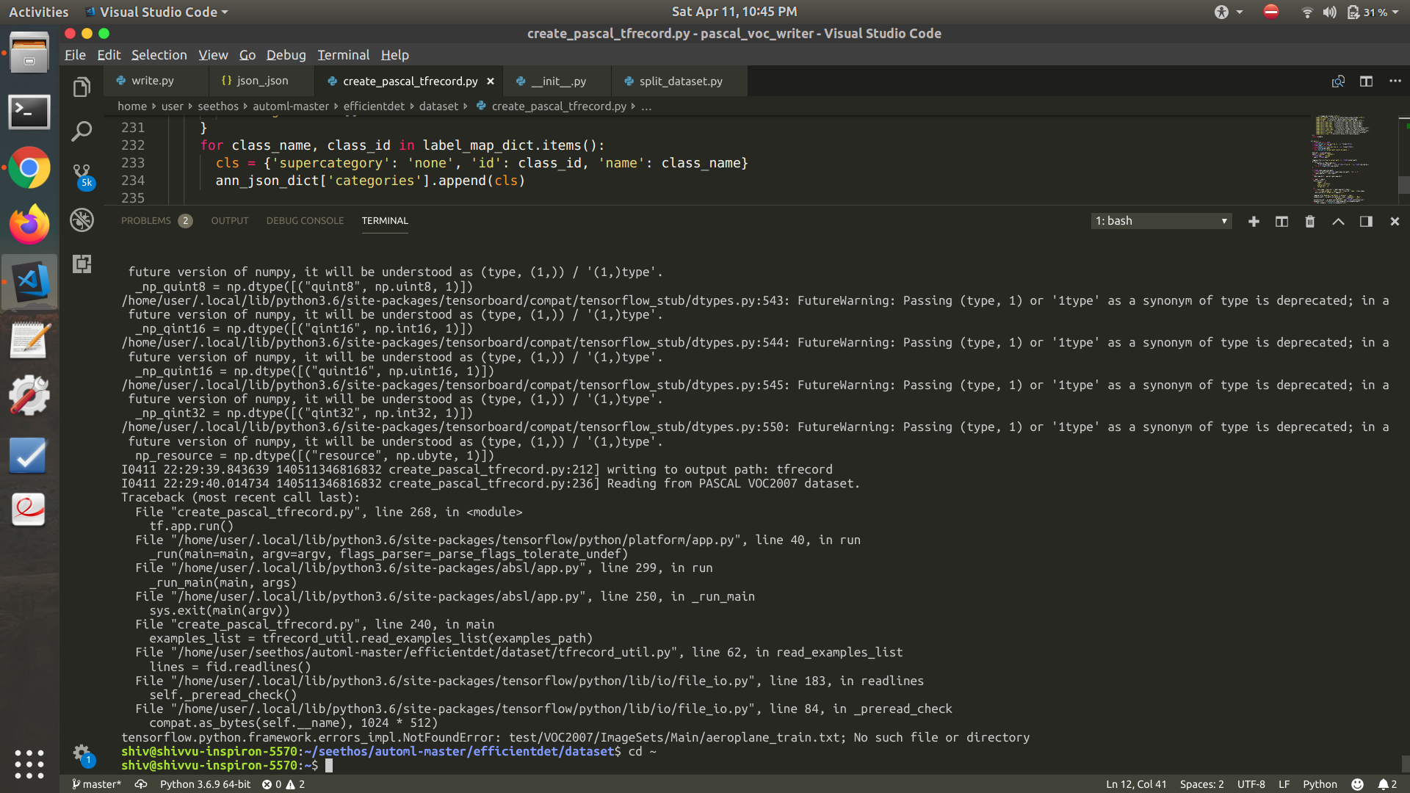
Task: Toggle the panel position icon
Action: pos(1366,221)
